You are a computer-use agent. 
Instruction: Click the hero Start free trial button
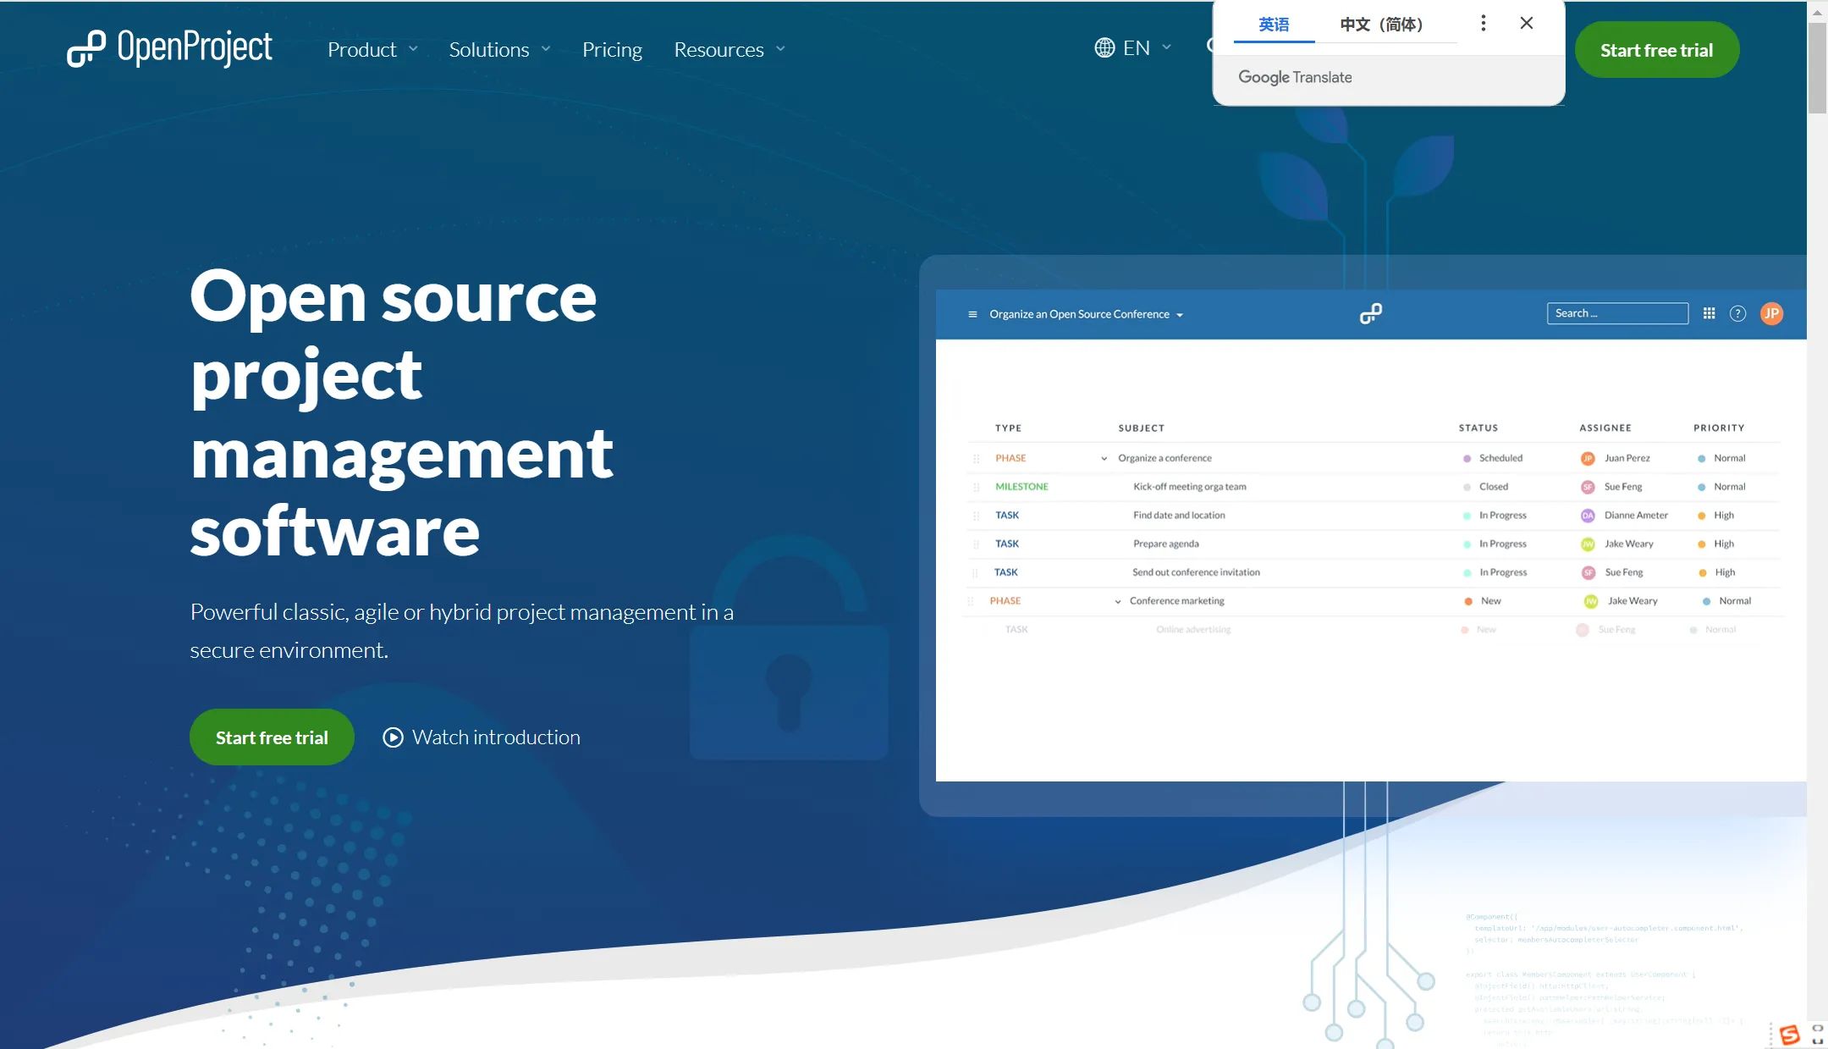272,737
